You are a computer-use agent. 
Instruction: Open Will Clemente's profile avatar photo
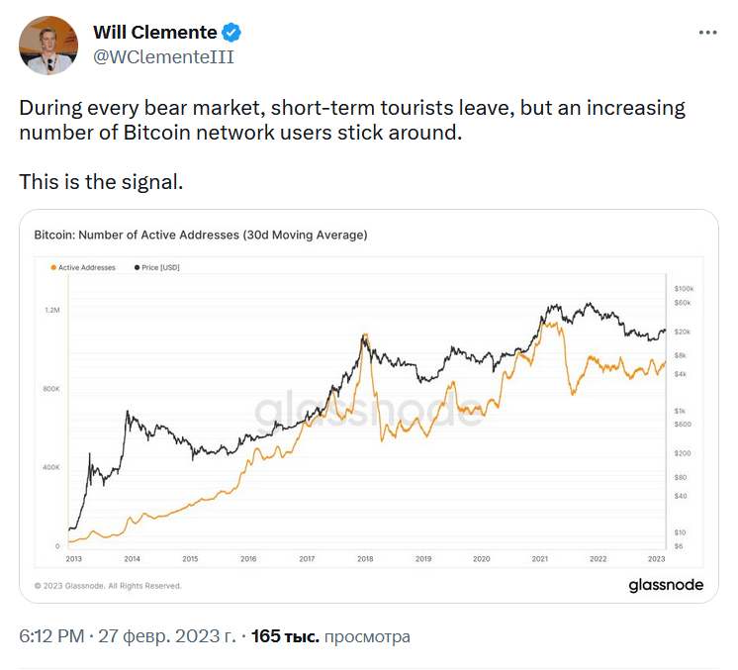tap(48, 45)
